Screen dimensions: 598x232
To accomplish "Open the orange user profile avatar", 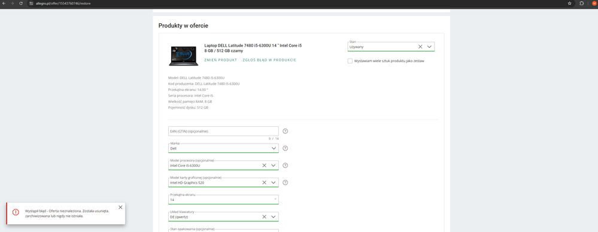I will pyautogui.click(x=594, y=3).
